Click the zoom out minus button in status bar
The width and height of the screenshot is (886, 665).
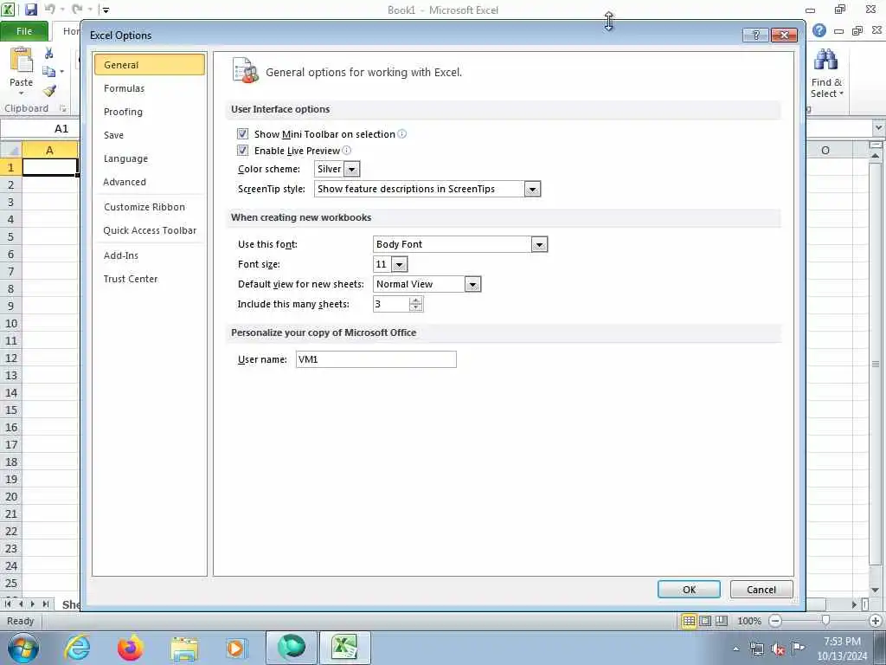click(x=775, y=621)
